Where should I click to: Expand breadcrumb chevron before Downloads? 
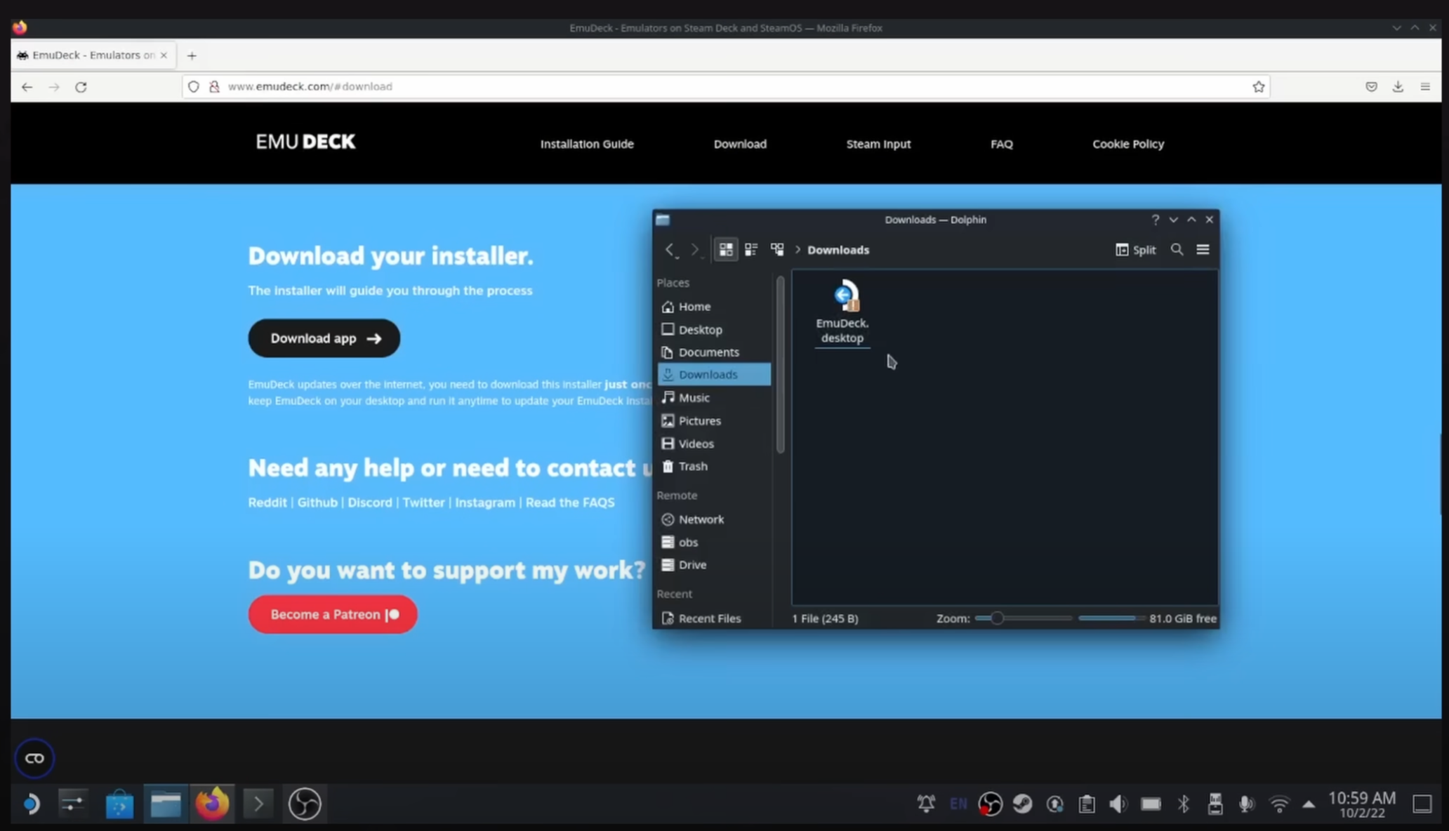point(798,249)
